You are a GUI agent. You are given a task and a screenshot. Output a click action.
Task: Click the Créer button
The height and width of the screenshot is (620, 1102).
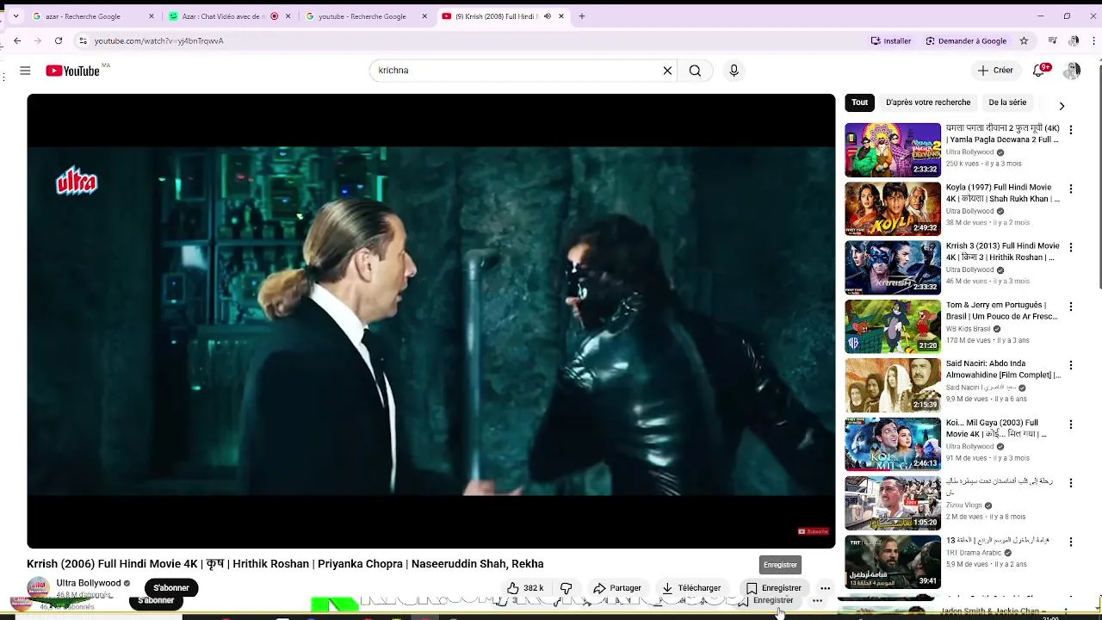[995, 71]
